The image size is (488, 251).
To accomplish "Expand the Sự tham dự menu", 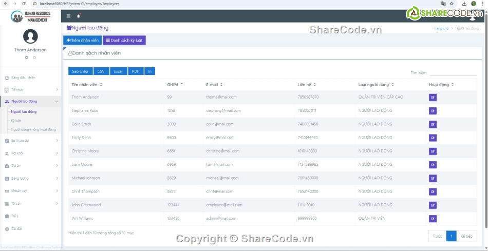I will coord(30,141).
